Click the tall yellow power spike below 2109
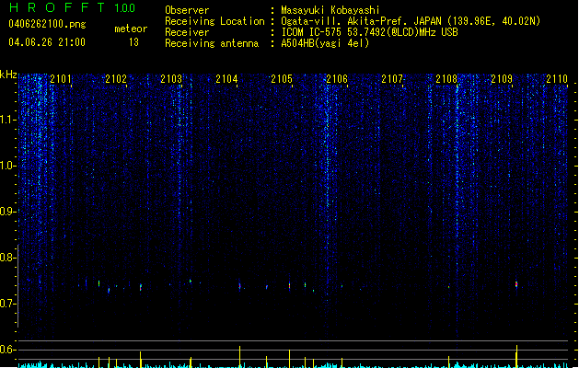579x368 pixels. [x=516, y=356]
